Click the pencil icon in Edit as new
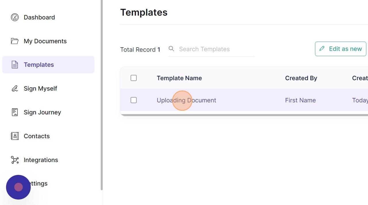This screenshot has width=368, height=205. coord(322,49)
